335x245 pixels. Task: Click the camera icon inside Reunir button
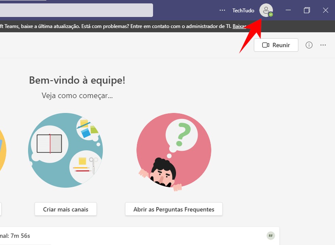tap(266, 45)
